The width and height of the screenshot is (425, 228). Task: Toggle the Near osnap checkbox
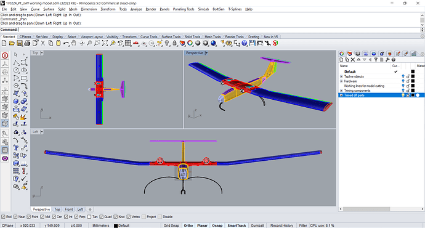point(15,217)
